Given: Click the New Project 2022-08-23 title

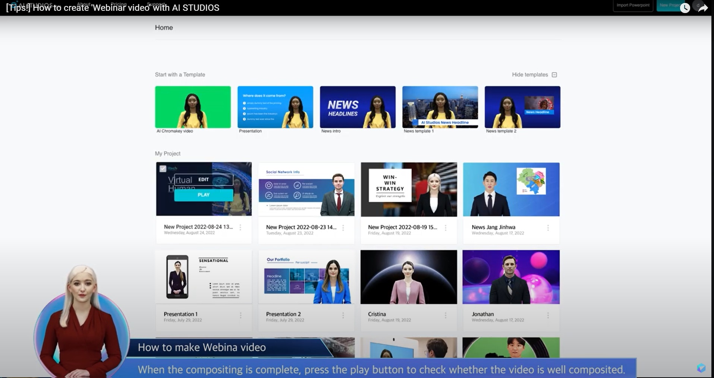Looking at the screenshot, I should (x=301, y=227).
